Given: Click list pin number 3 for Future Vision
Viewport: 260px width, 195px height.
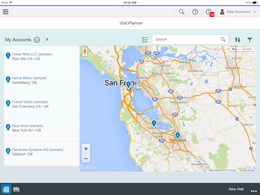Looking at the screenshot, I should (x=8, y=104).
